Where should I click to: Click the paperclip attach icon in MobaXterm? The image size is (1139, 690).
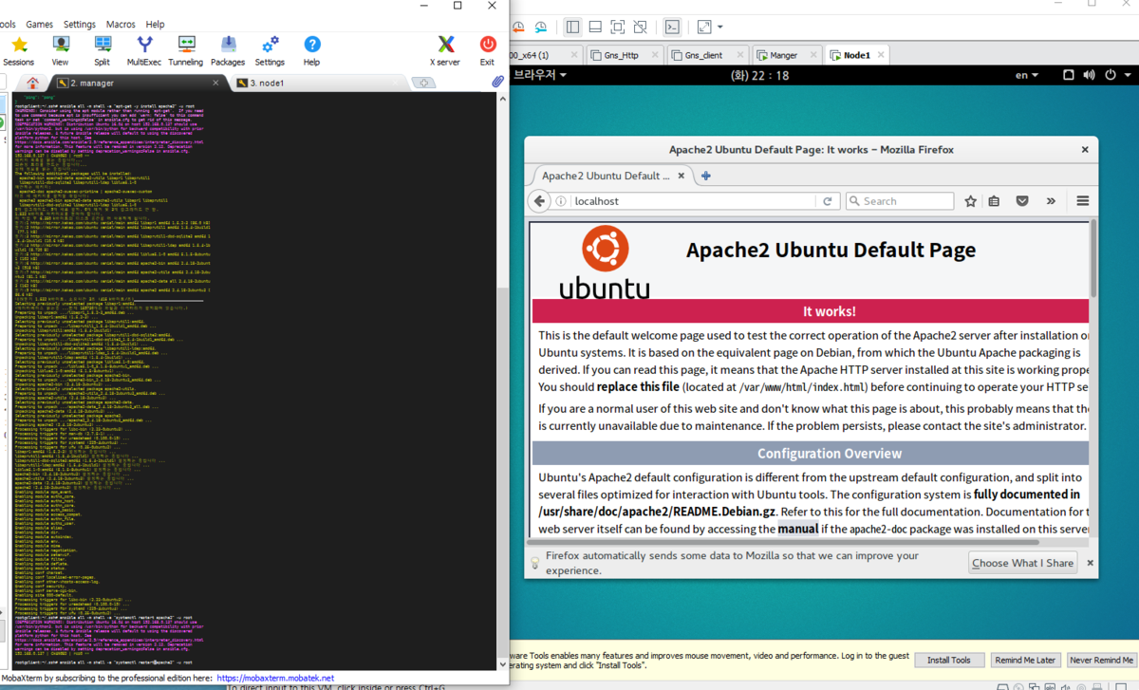[497, 83]
